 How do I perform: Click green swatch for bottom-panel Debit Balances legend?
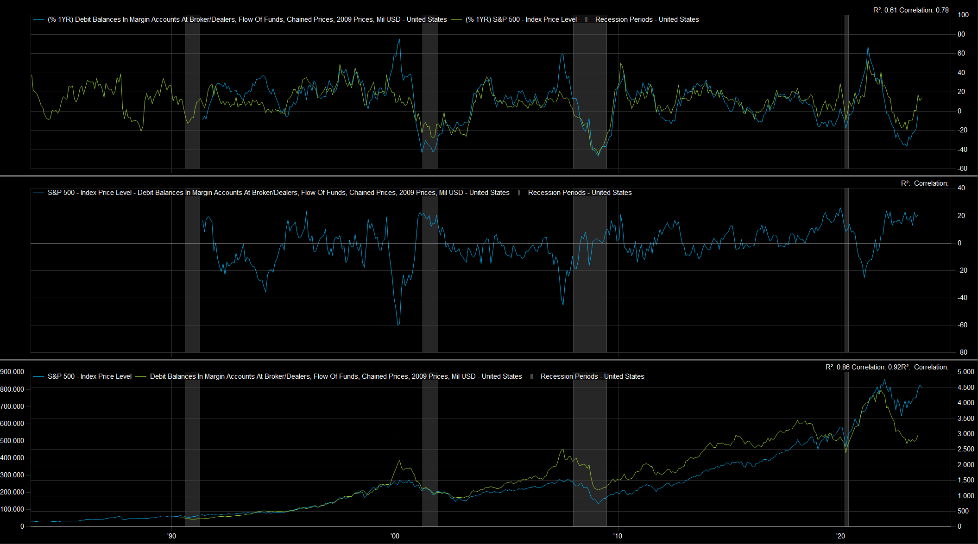pyautogui.click(x=141, y=377)
